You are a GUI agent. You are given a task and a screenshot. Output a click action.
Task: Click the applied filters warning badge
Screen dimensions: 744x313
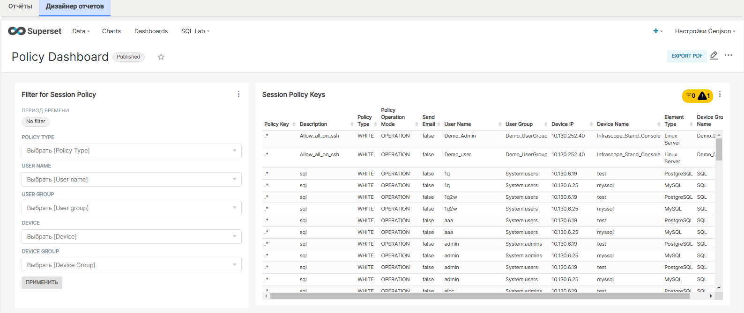tap(698, 96)
